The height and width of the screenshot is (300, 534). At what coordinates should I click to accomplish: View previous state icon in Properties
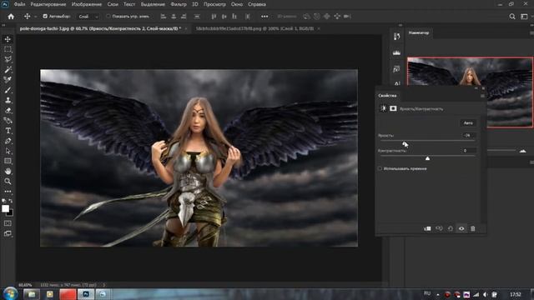[x=439, y=228]
